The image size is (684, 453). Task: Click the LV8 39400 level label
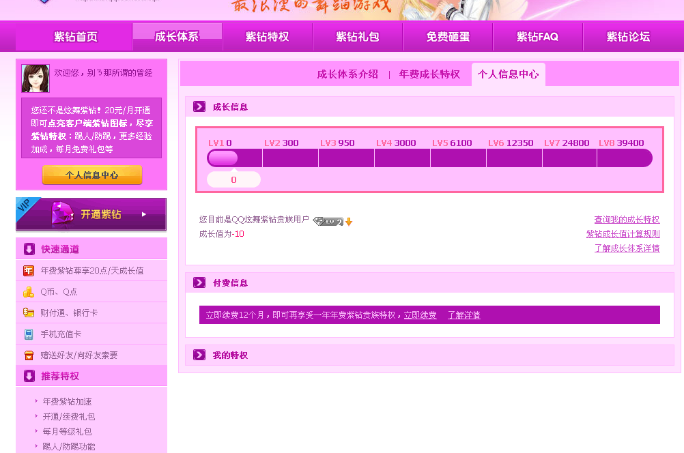click(621, 143)
